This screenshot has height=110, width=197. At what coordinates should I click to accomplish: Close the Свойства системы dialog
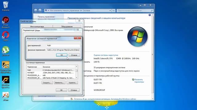click(79, 21)
